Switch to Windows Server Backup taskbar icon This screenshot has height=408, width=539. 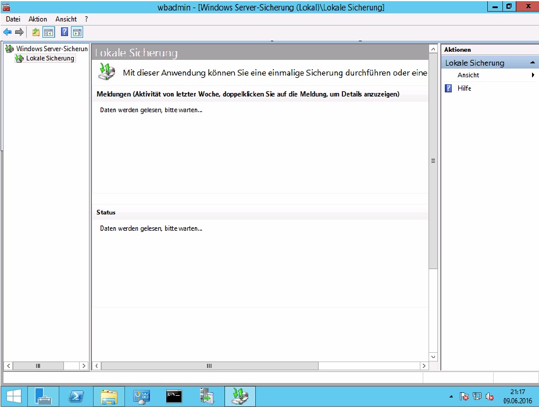[240, 396]
